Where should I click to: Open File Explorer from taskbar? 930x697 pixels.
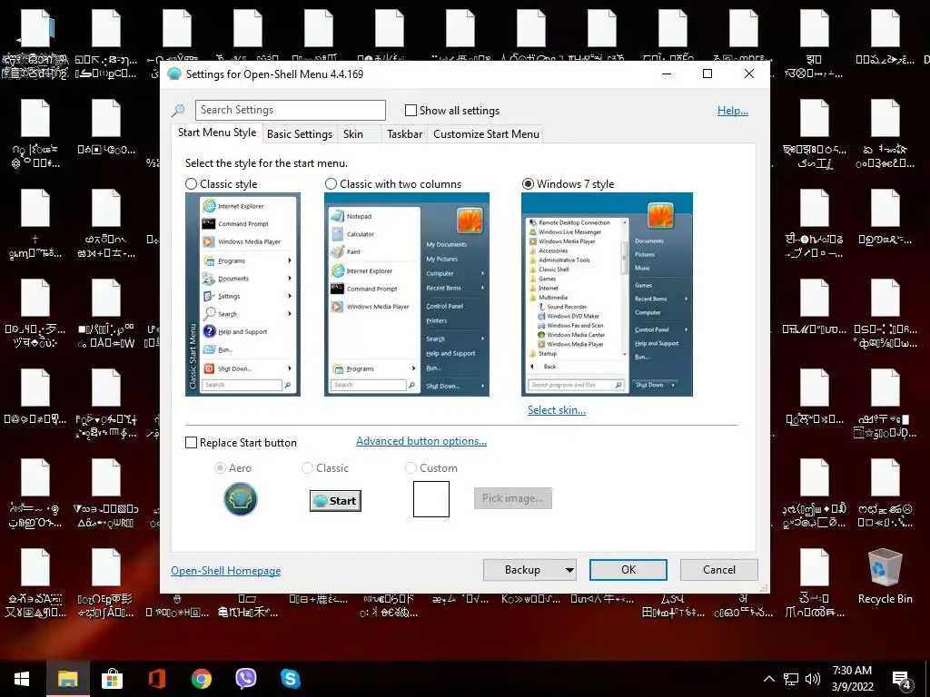67,679
